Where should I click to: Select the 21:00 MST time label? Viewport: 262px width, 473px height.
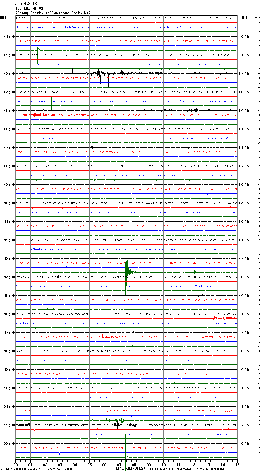pos(10,407)
